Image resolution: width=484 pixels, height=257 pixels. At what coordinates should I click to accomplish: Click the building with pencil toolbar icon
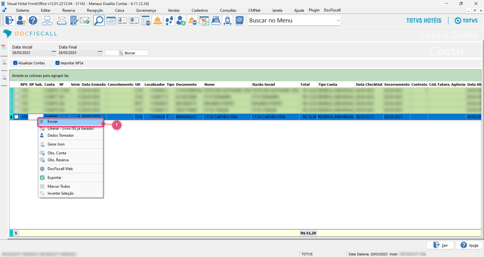74,20
